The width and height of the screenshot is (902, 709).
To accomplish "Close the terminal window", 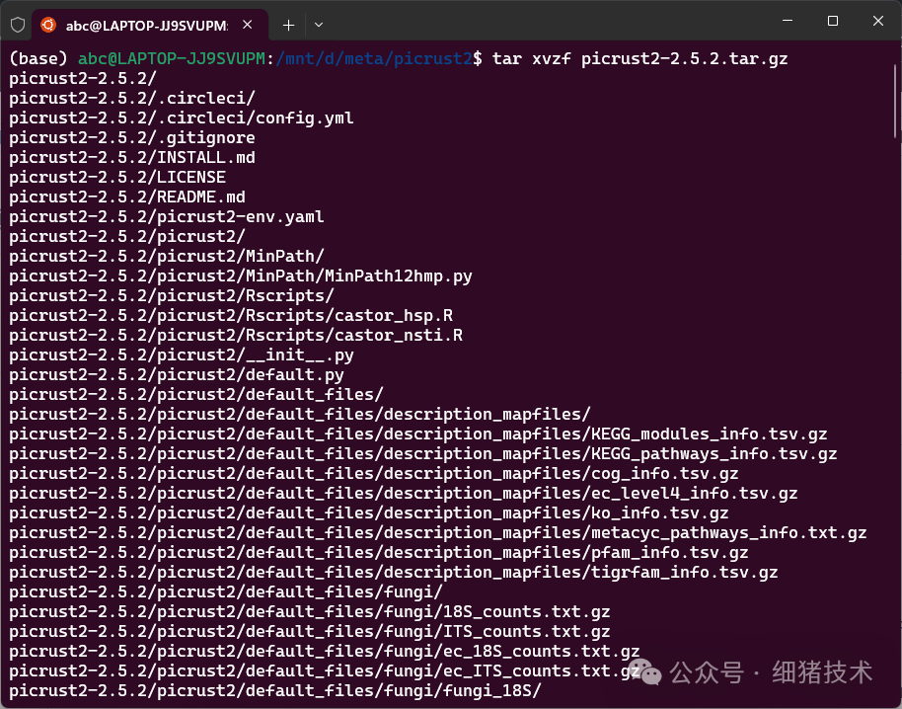I will coord(877,22).
